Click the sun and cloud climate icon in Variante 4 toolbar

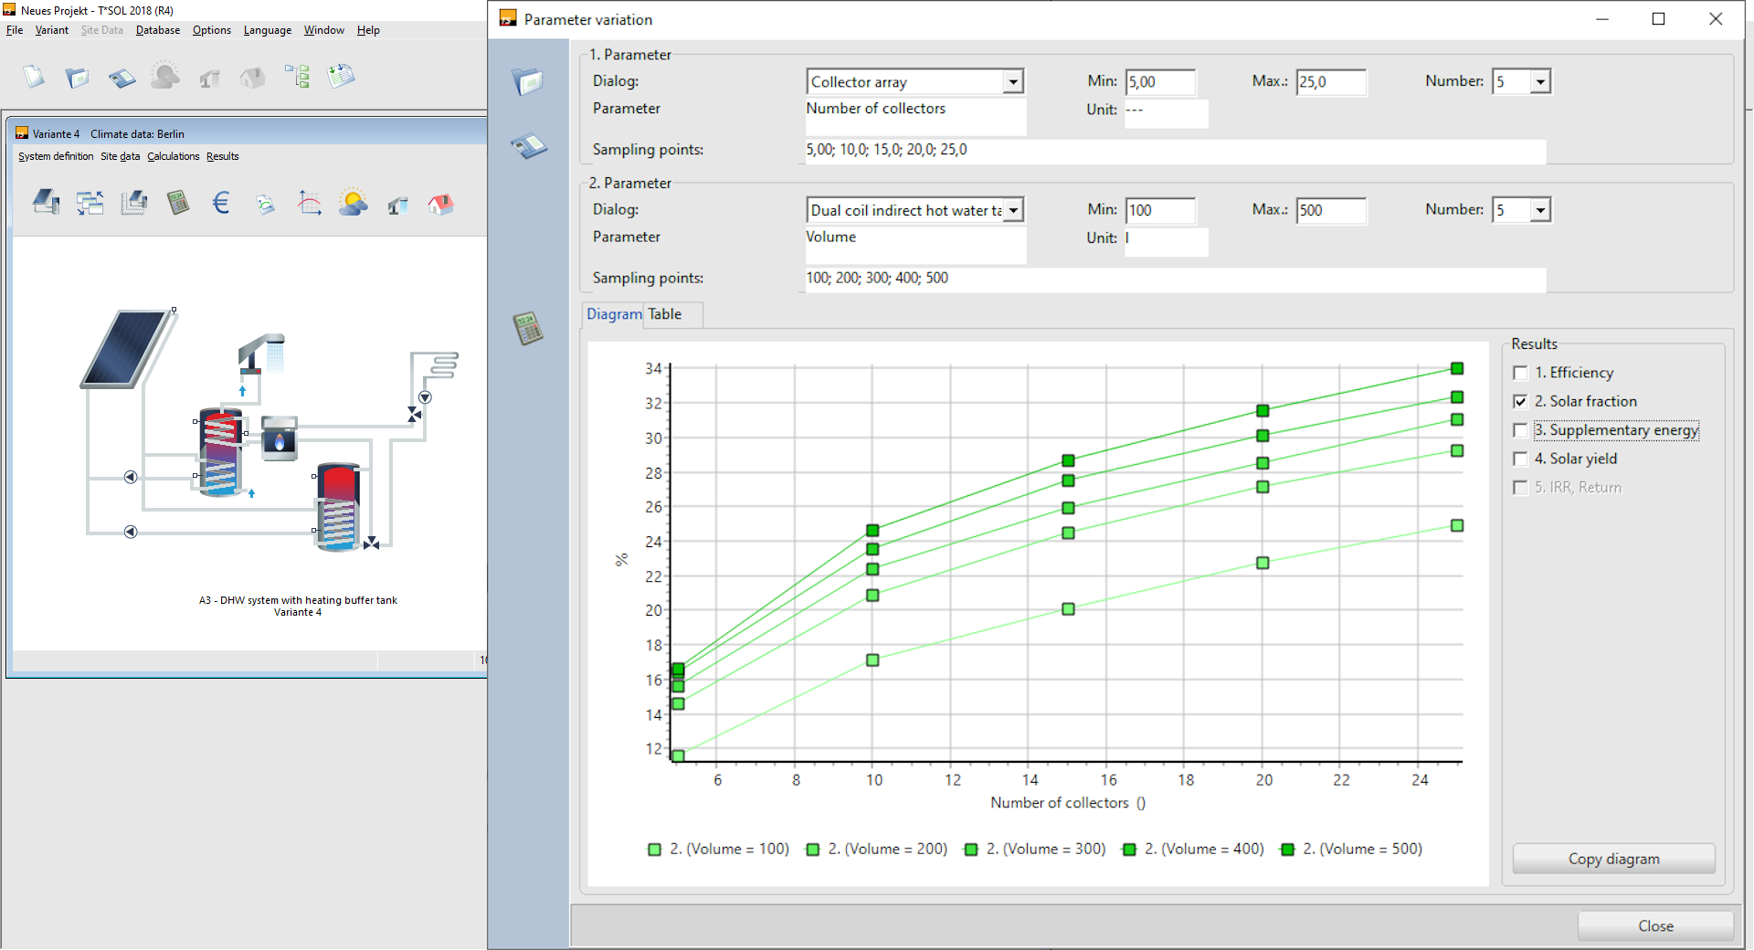(353, 203)
